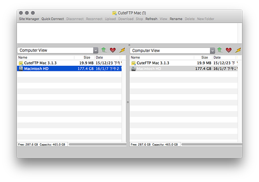The image size is (259, 182).
Task: Click the left pane horizontal scrollbar
Action: tap(98, 144)
